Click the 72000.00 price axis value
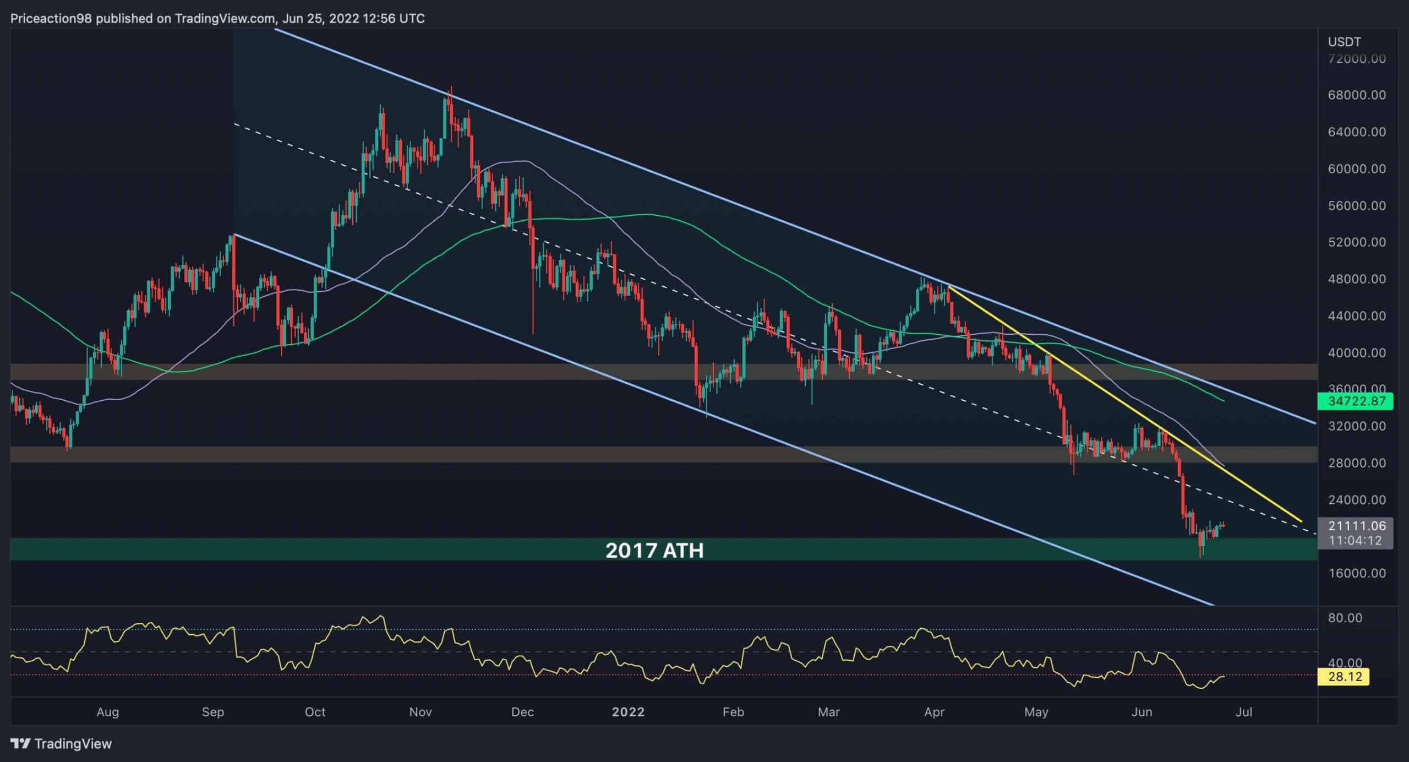 click(x=1357, y=57)
